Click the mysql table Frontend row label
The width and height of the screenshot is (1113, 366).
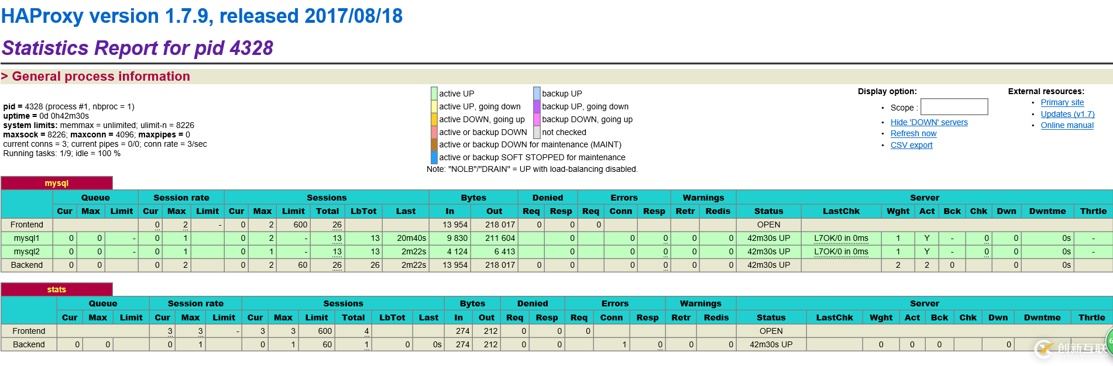click(27, 225)
